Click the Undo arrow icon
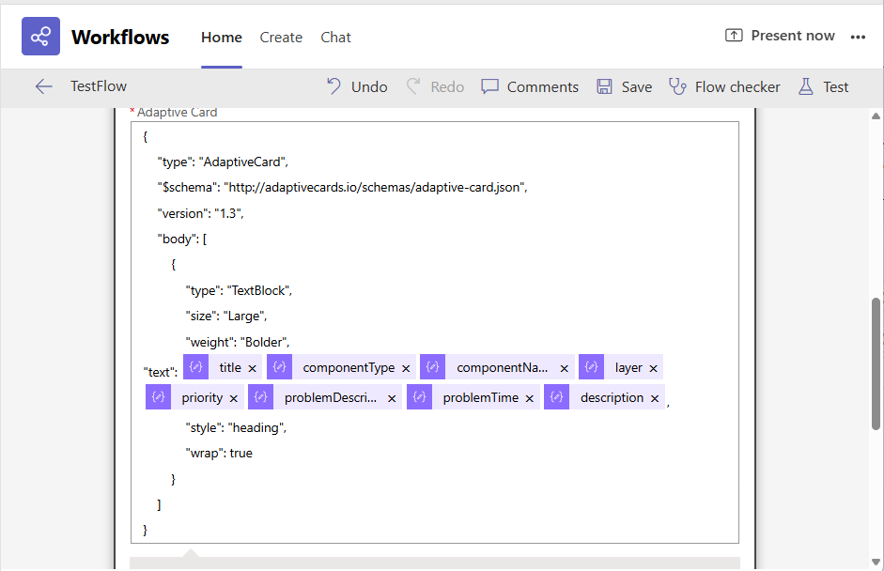 coord(333,86)
